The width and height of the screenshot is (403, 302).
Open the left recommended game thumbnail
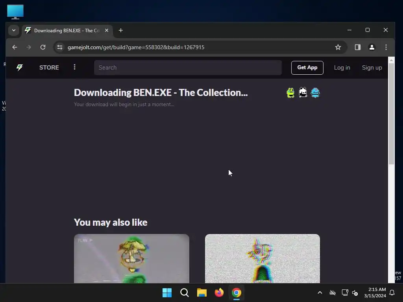point(131,258)
